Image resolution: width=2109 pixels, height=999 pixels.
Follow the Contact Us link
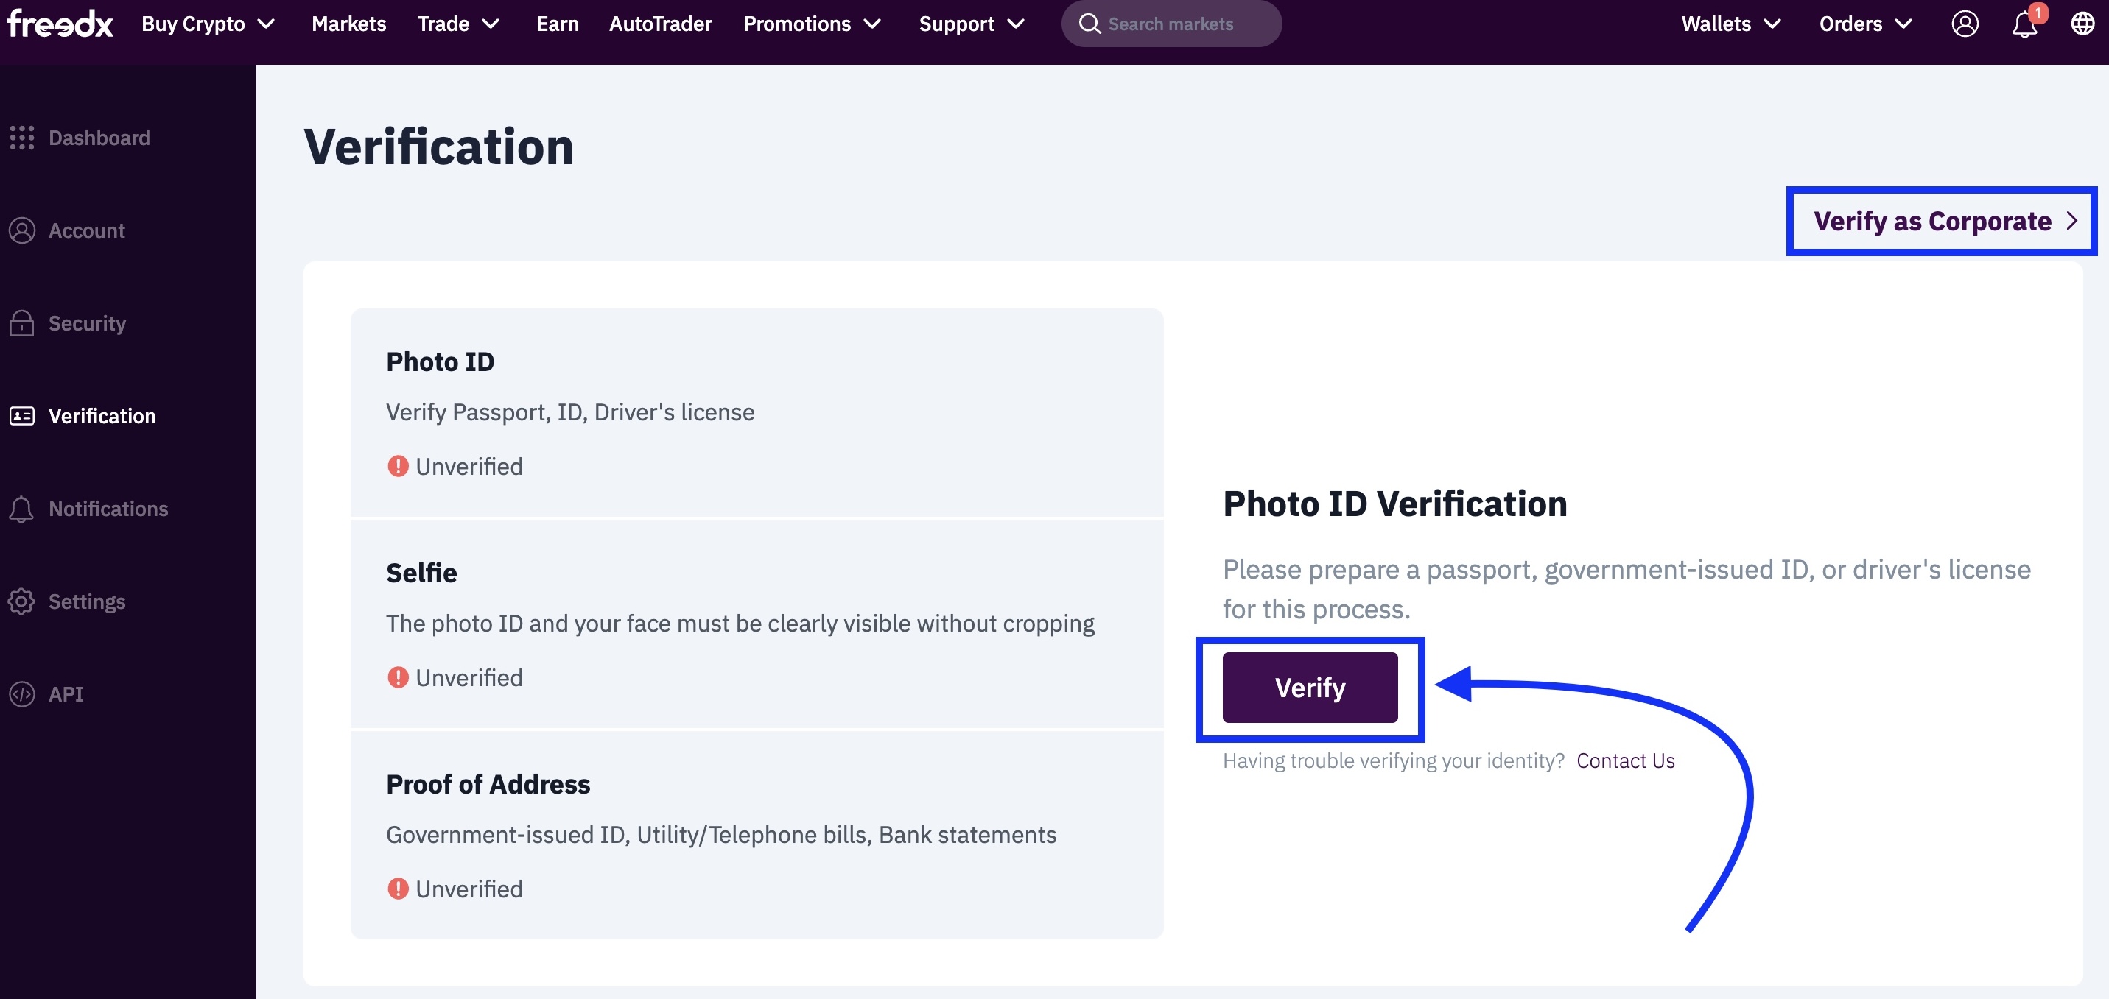1625,761
